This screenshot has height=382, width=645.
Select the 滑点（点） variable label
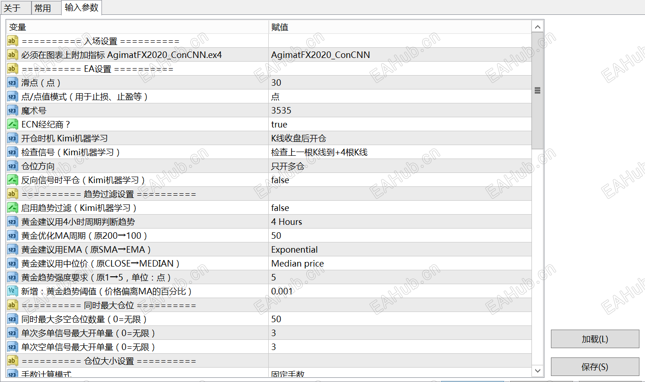41,83
